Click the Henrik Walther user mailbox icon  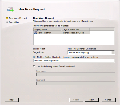[35, 33]
